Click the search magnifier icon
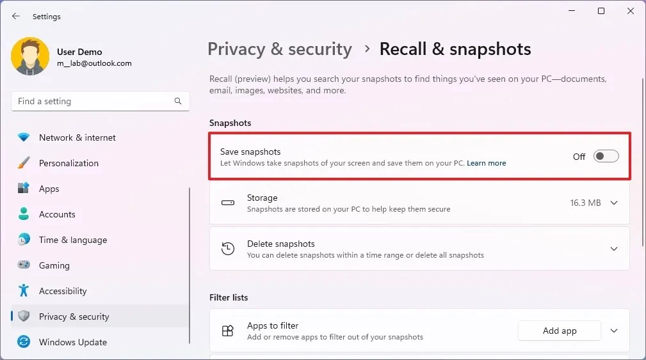 (178, 101)
